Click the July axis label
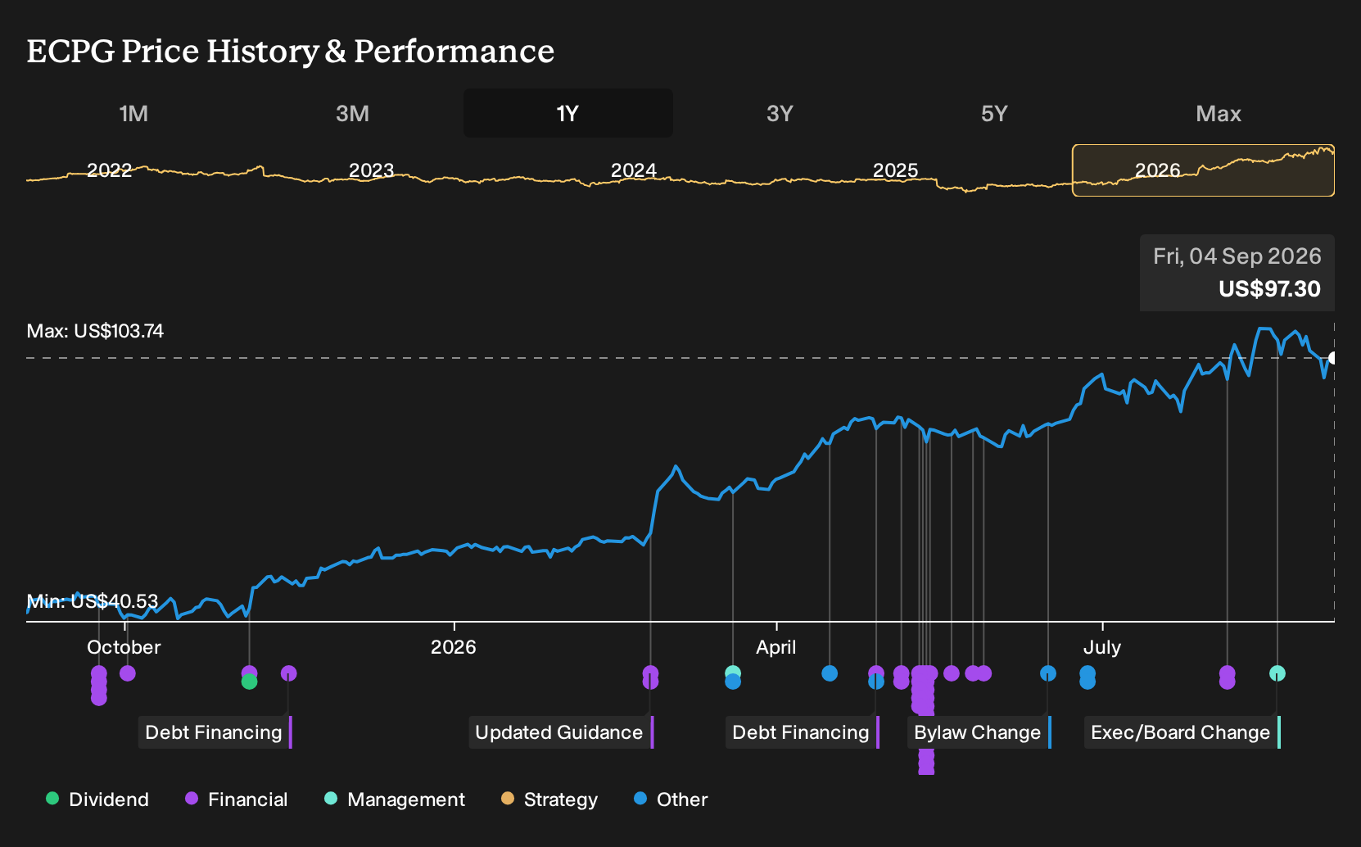The height and width of the screenshot is (847, 1361). (x=1101, y=647)
